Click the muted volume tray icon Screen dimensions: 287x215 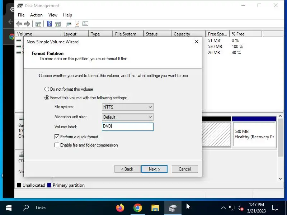coord(240,208)
